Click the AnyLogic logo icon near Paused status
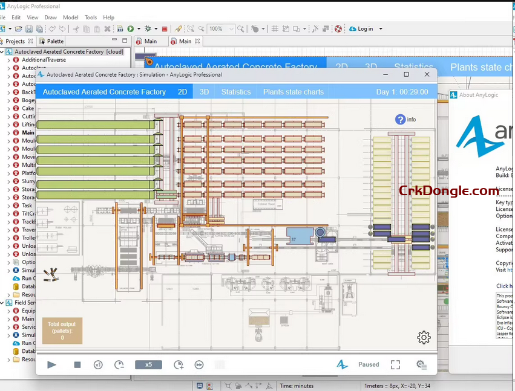 click(342, 364)
